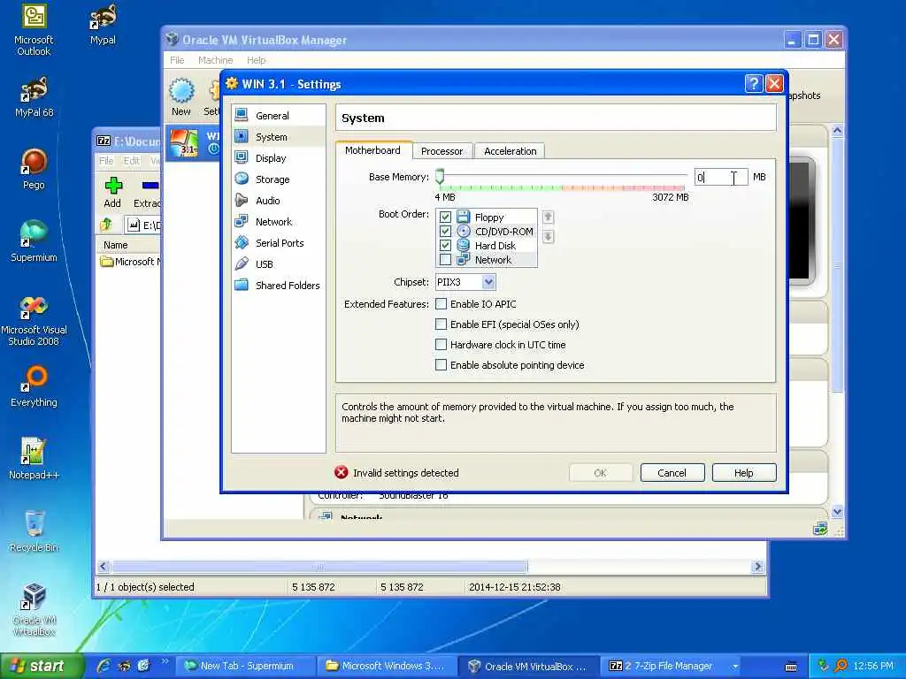906x679 pixels.
Task: Check Network in boot order
Action: coord(445,260)
